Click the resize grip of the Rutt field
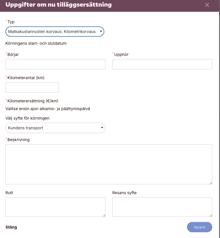 [x=104, y=215]
